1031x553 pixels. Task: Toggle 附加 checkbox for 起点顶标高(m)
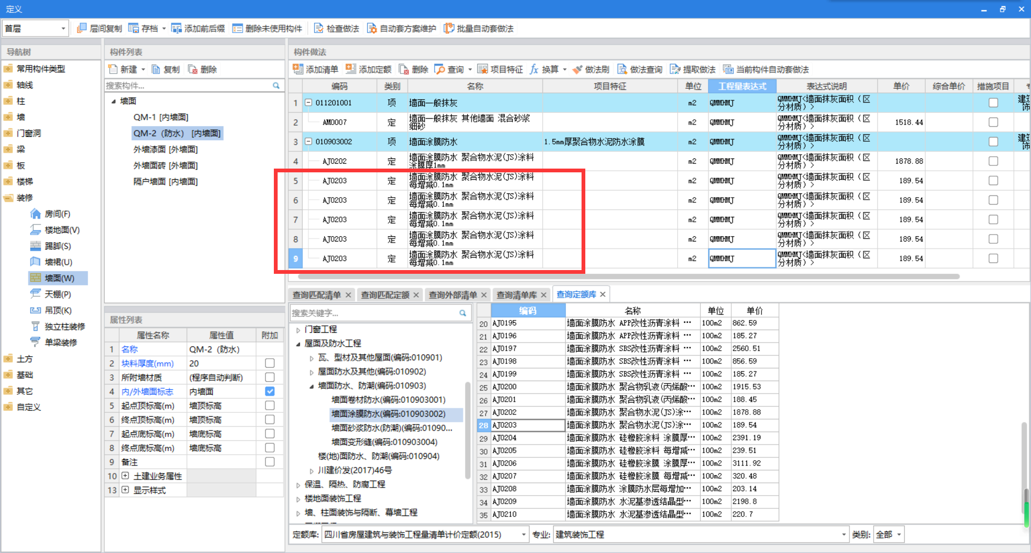[270, 405]
